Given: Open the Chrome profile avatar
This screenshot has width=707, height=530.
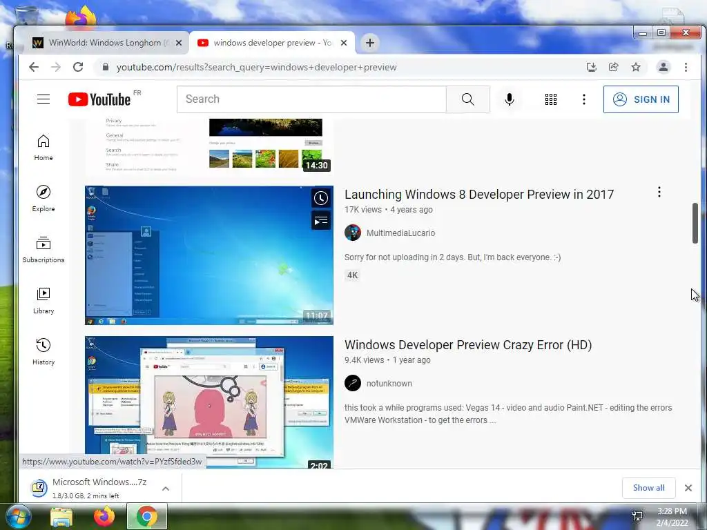Looking at the screenshot, I should 664,67.
